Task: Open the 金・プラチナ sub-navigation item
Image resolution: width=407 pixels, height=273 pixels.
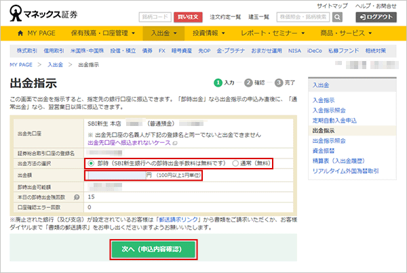Action: point(231,51)
